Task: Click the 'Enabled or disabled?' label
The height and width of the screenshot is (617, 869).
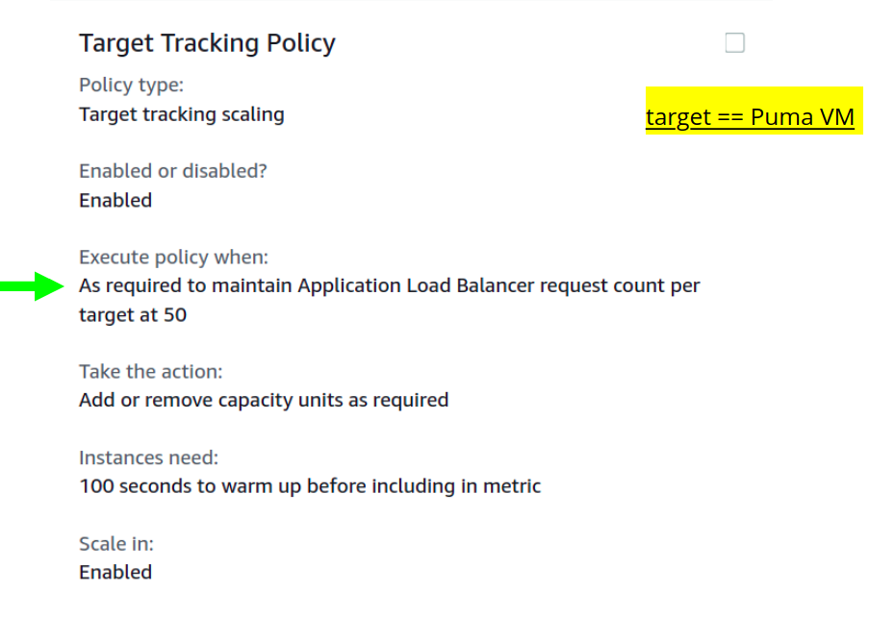Action: pos(172,171)
